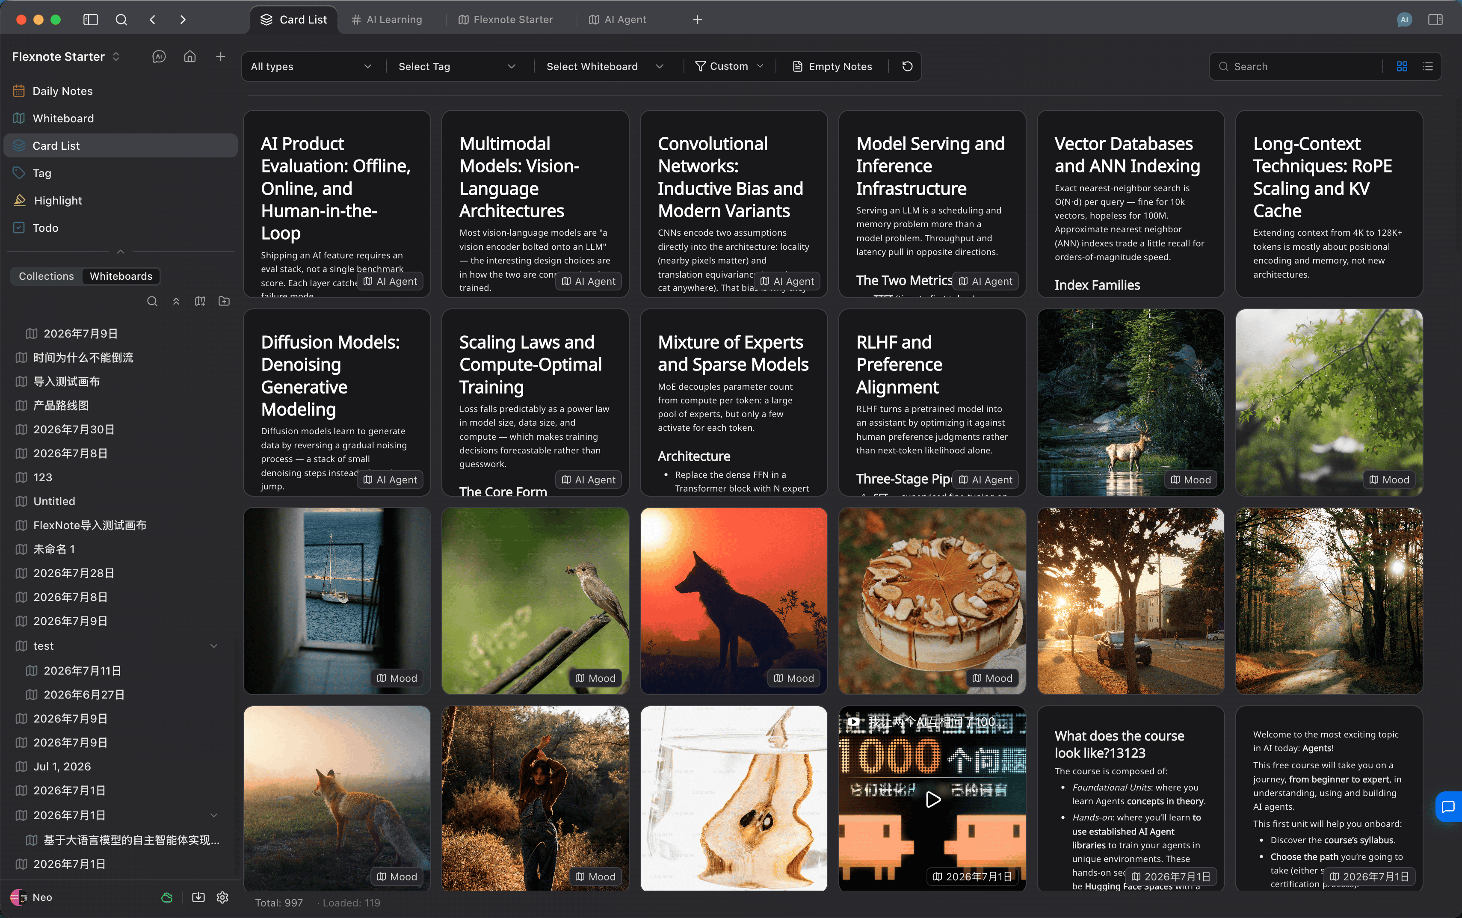Collapse the sidebar navigation section arrow
The image size is (1462, 918).
121,252
